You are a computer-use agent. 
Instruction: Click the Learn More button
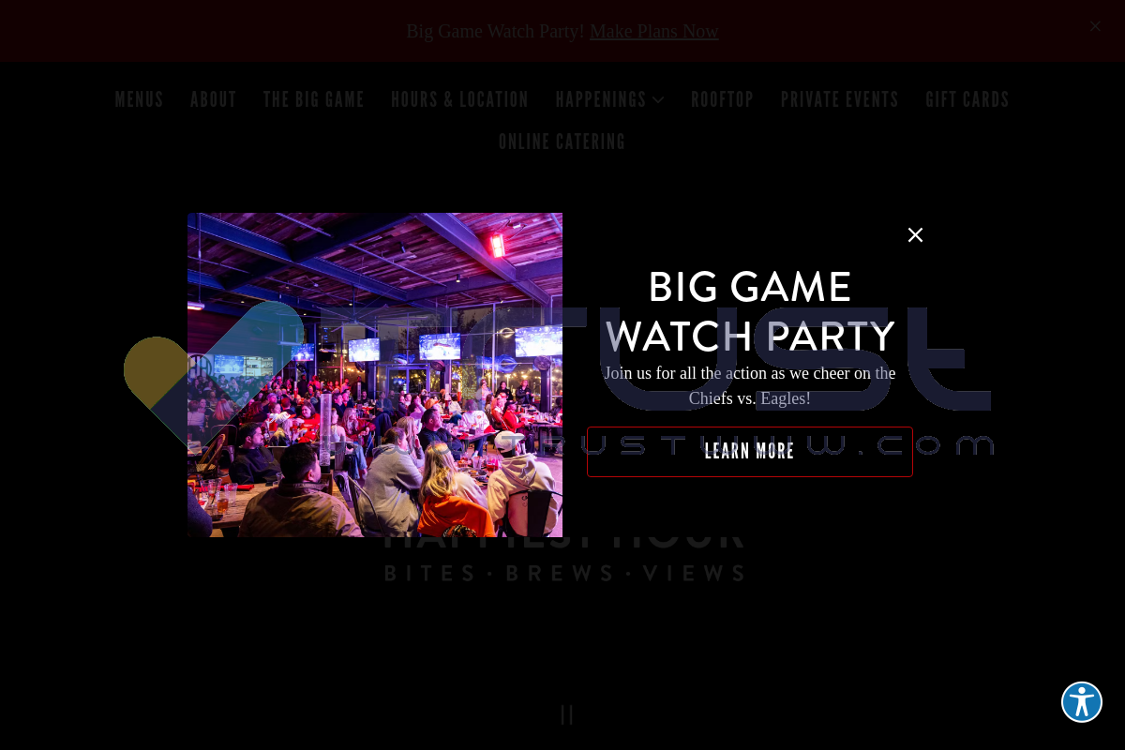[x=750, y=452]
